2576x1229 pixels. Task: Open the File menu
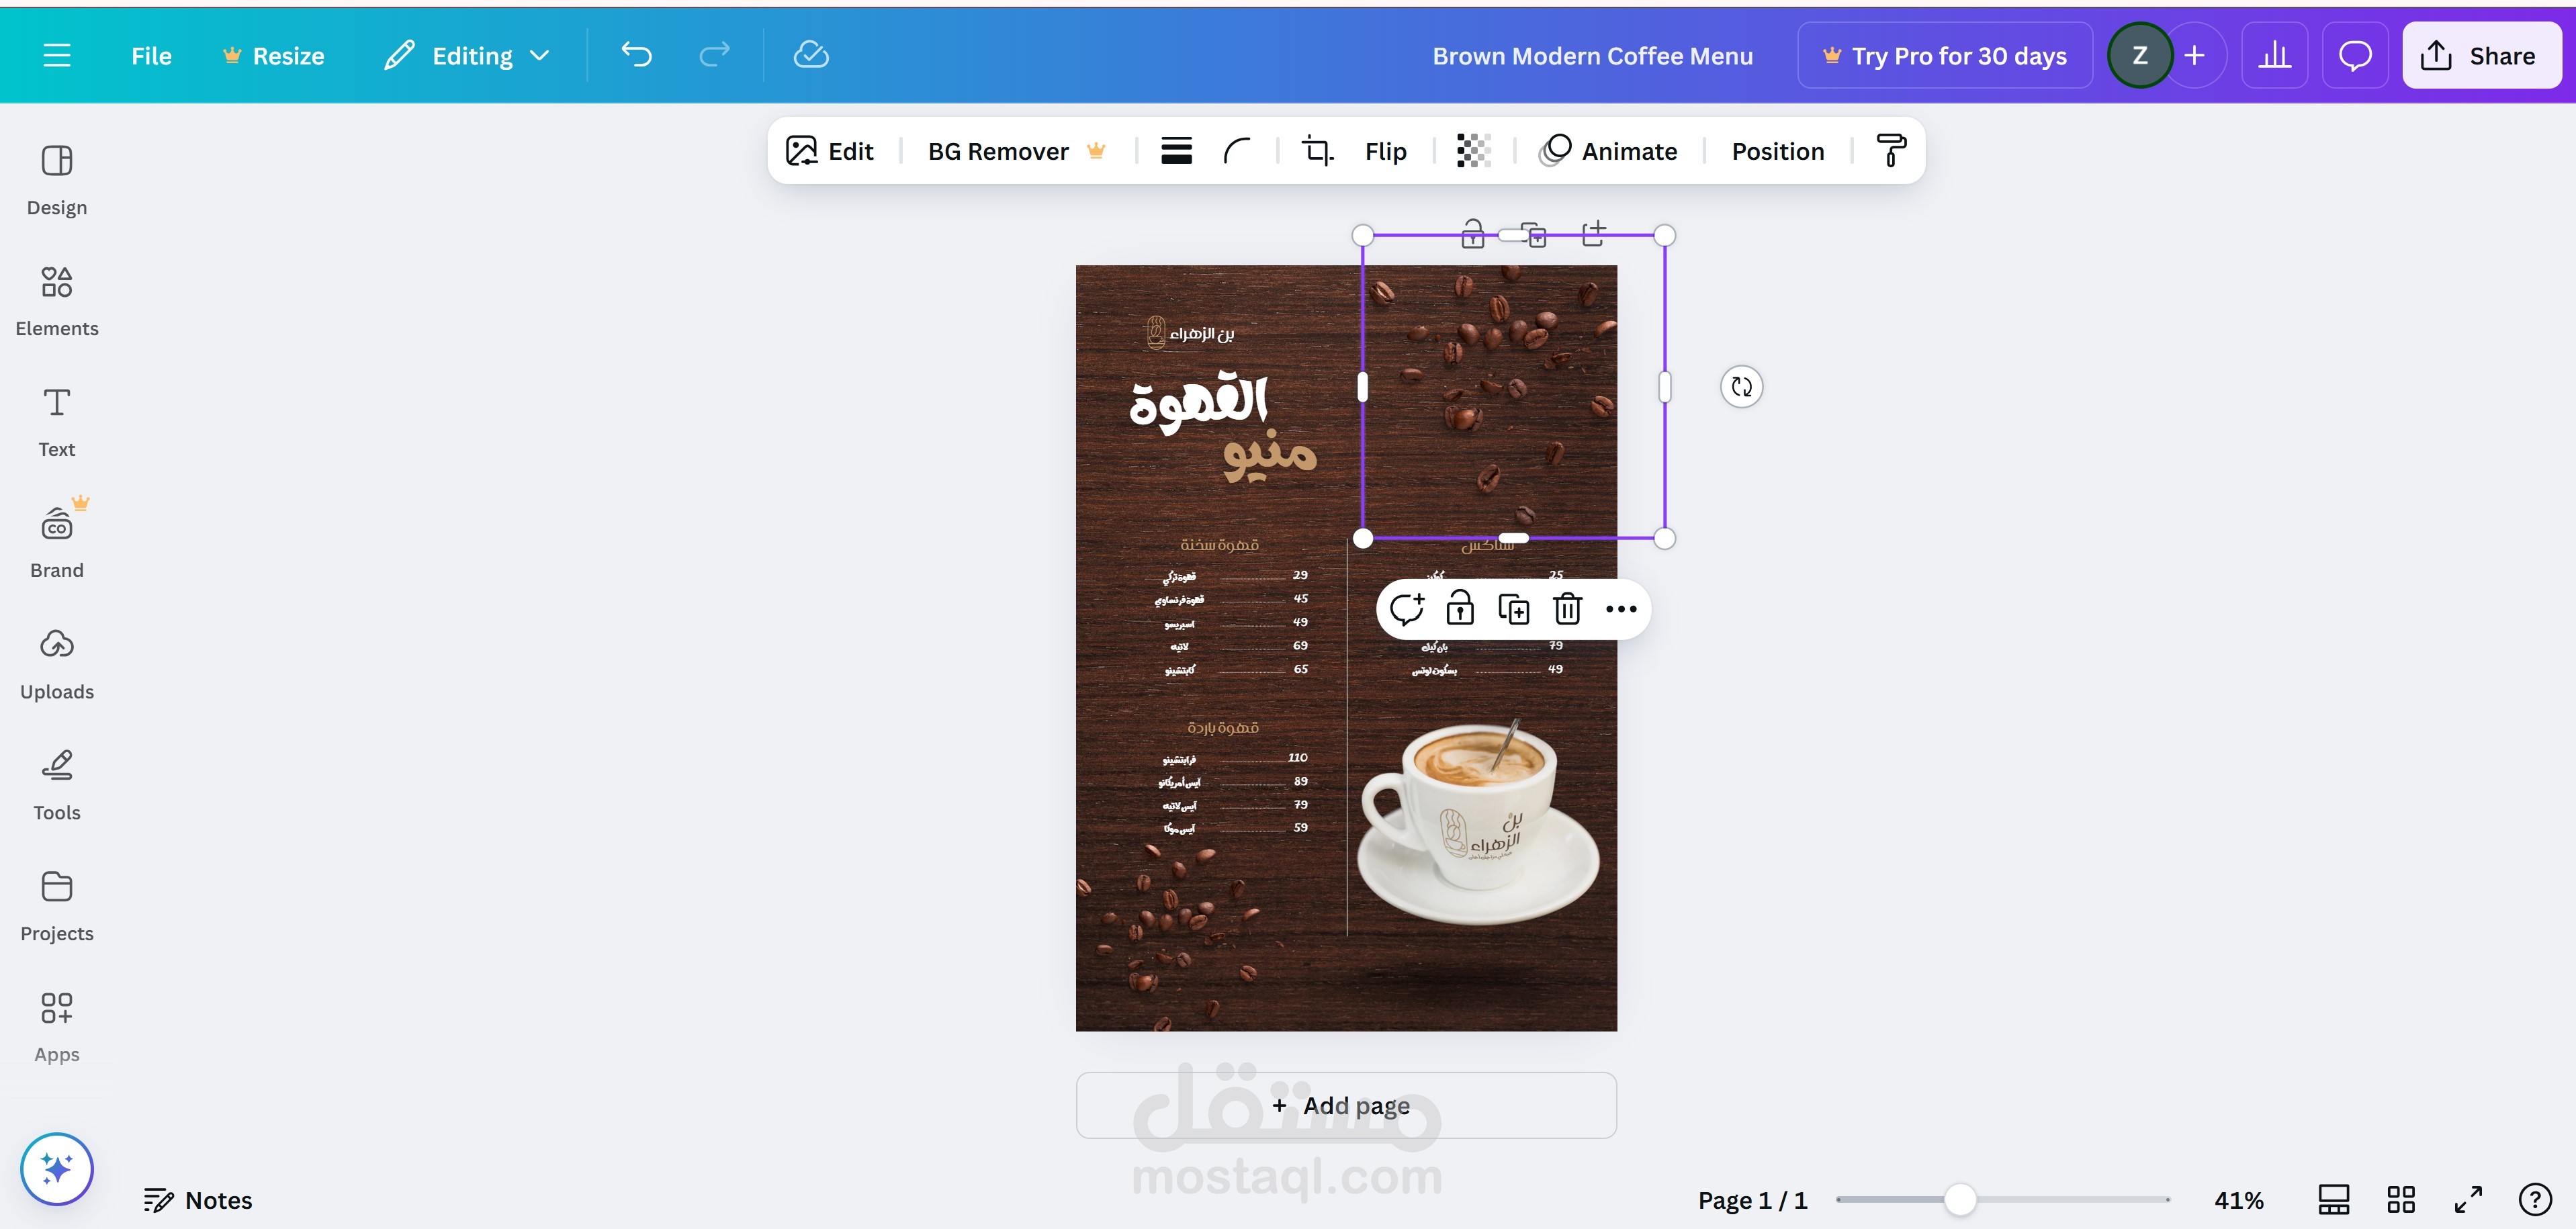point(151,55)
